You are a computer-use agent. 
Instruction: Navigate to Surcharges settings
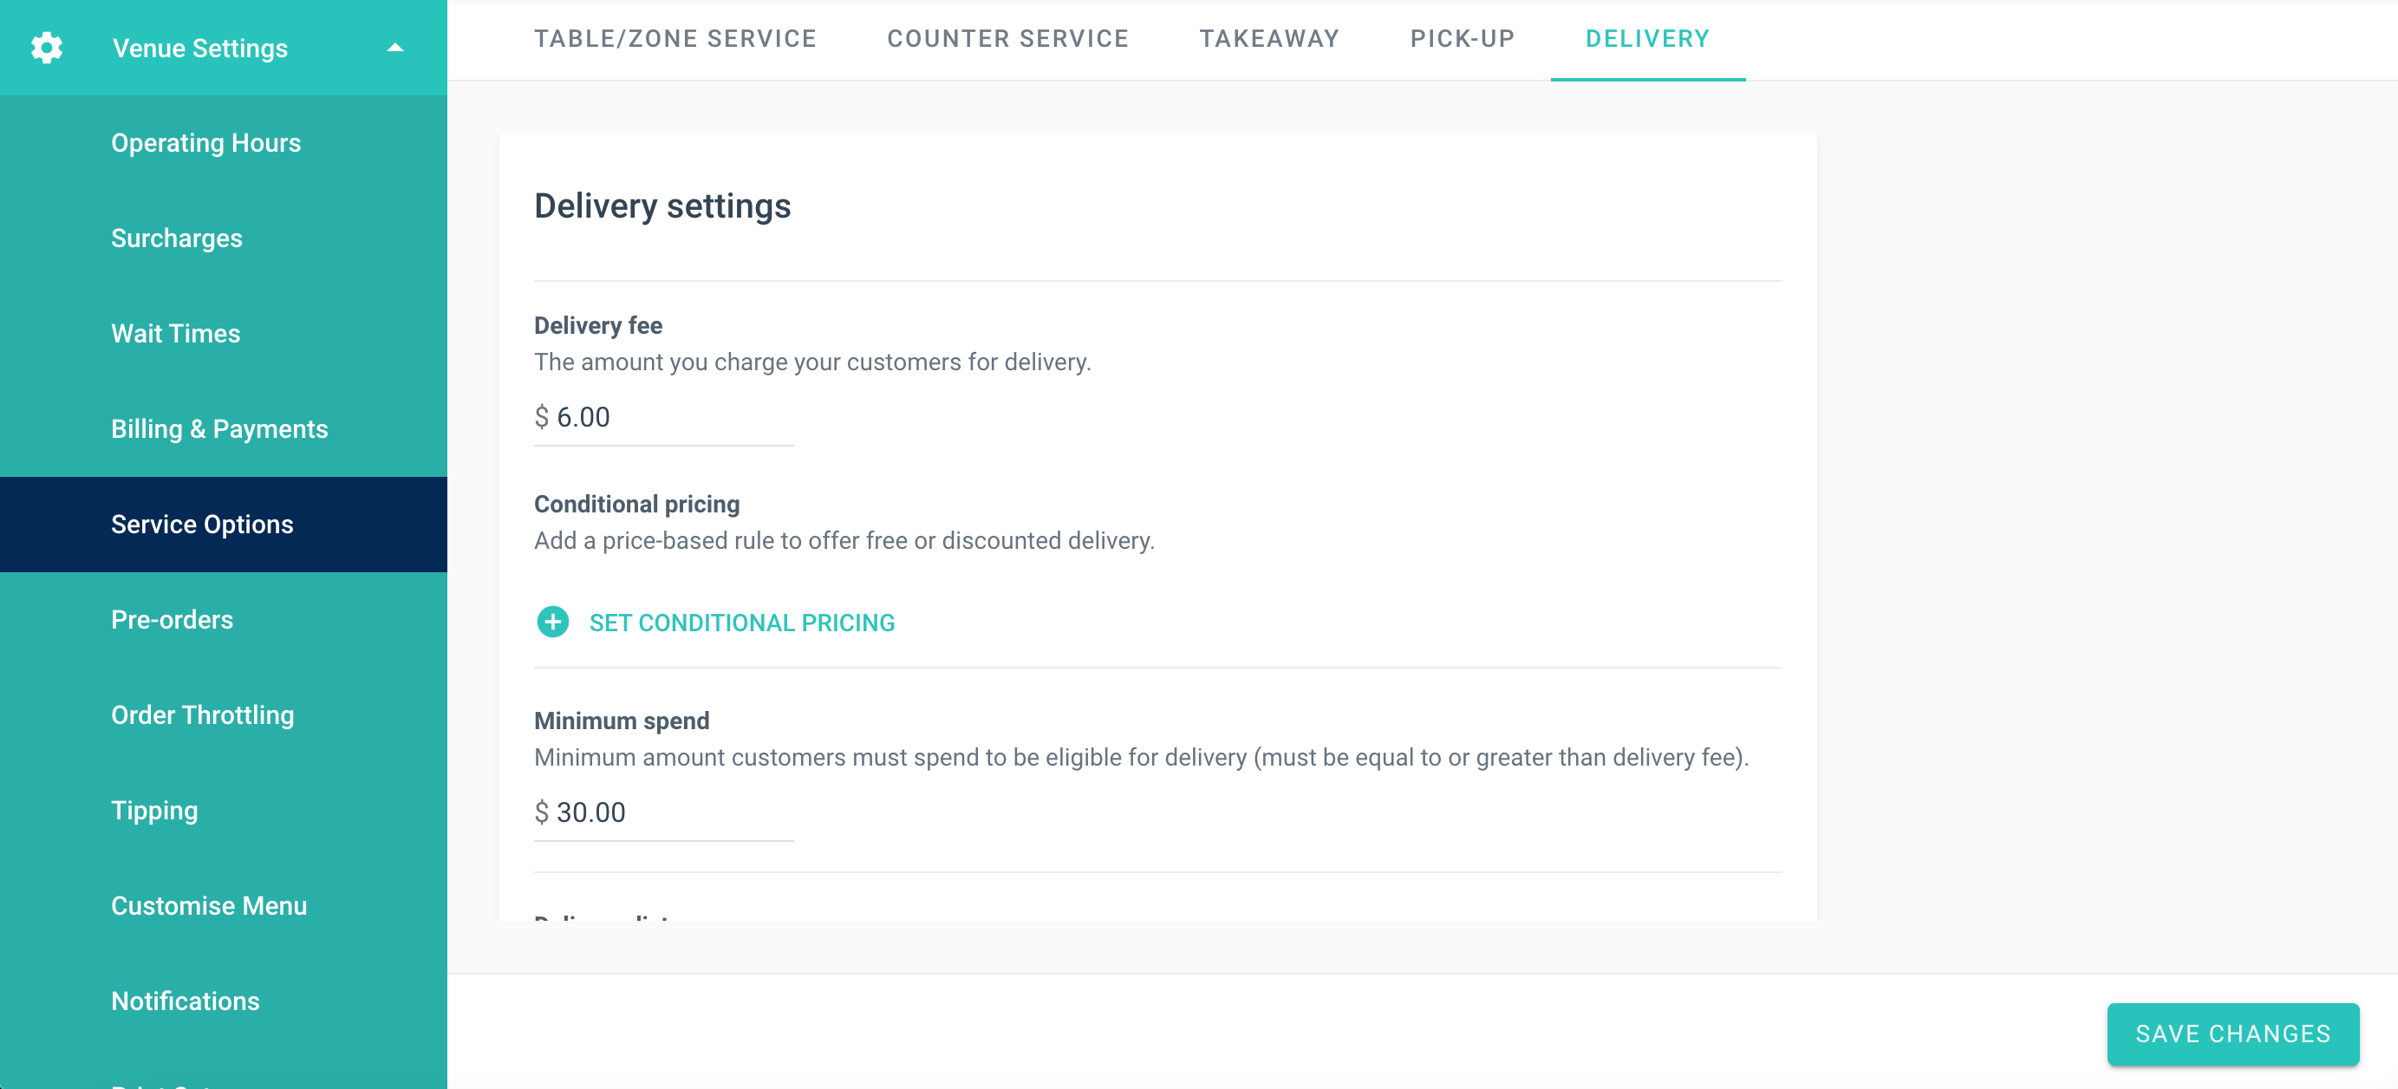coord(176,238)
